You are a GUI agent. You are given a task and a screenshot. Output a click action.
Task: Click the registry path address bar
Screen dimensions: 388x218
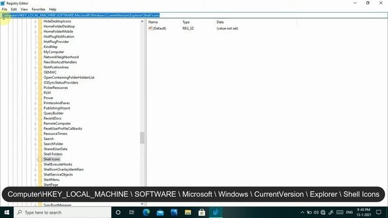pos(194,15)
